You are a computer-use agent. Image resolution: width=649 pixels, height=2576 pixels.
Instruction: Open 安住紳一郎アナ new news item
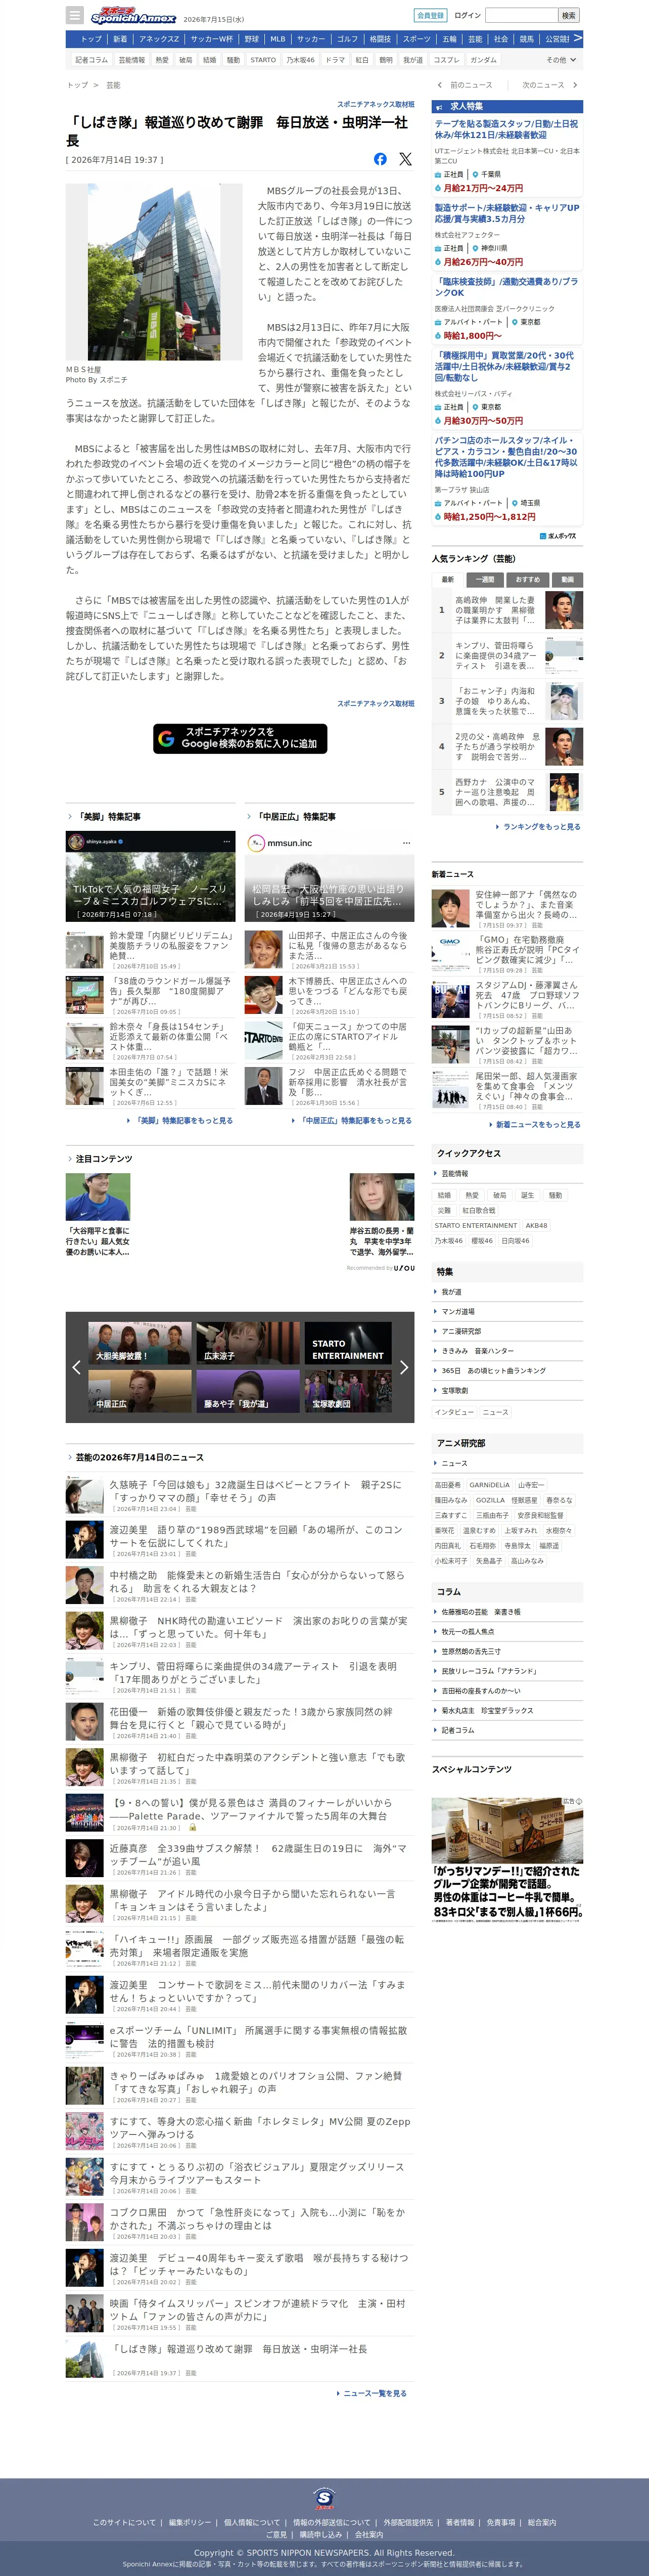508,908
